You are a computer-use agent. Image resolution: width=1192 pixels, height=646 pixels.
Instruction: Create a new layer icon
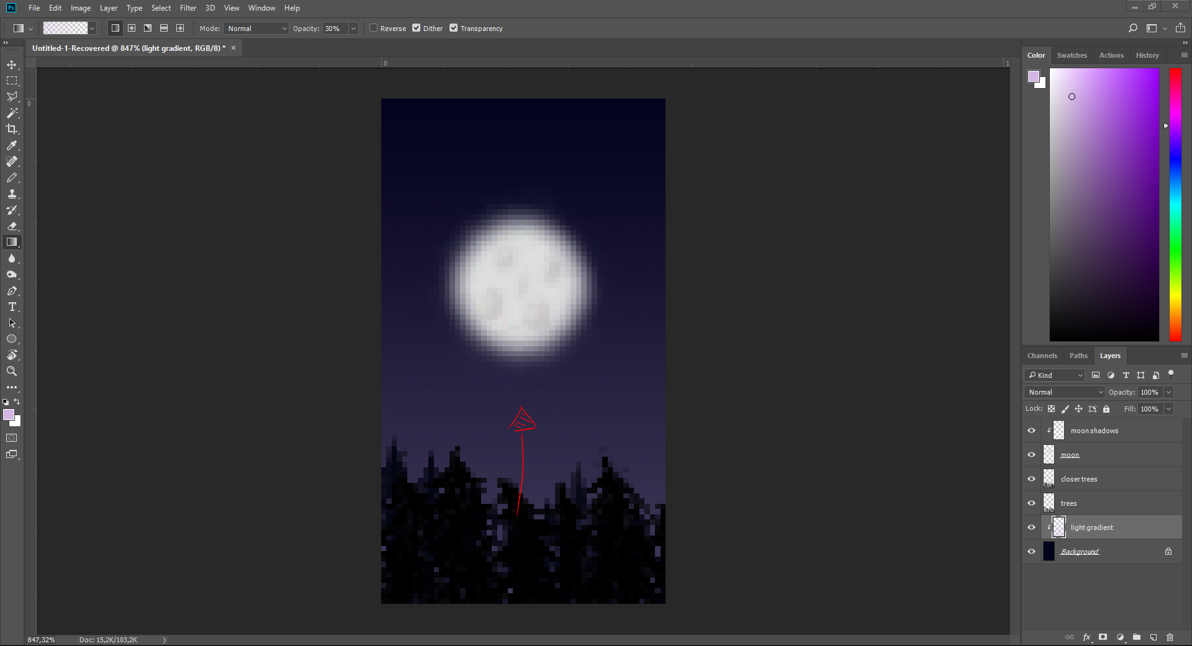click(1154, 637)
